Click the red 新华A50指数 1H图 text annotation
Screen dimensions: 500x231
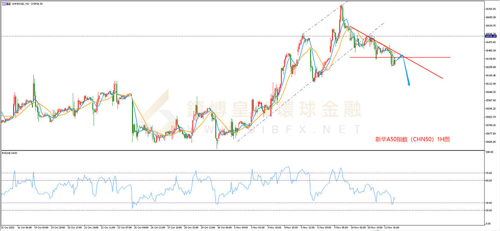point(412,139)
